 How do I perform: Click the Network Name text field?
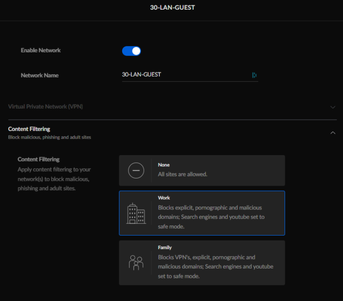(184, 75)
